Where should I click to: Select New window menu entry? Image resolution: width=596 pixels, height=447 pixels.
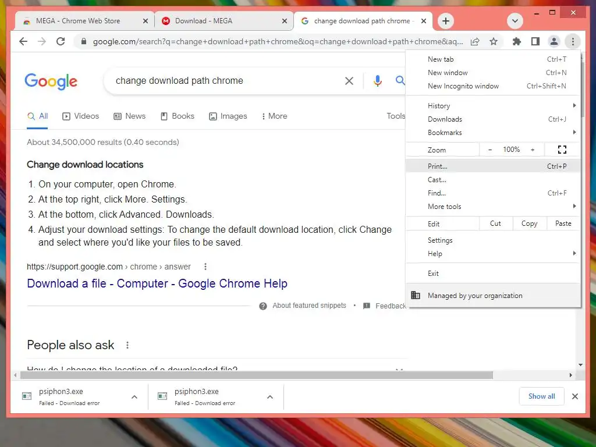(x=493, y=73)
